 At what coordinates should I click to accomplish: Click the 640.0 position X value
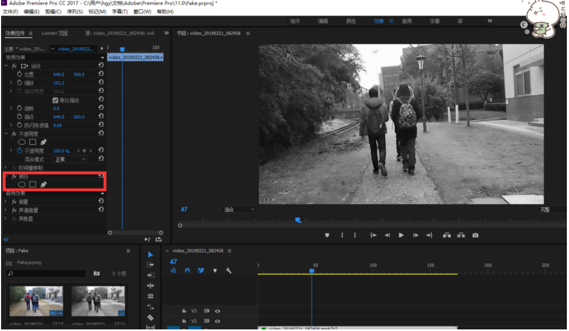[59, 75]
